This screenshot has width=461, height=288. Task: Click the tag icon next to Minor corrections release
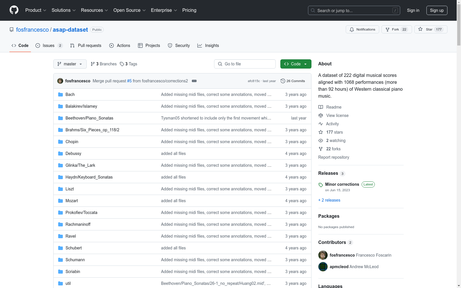click(x=321, y=185)
